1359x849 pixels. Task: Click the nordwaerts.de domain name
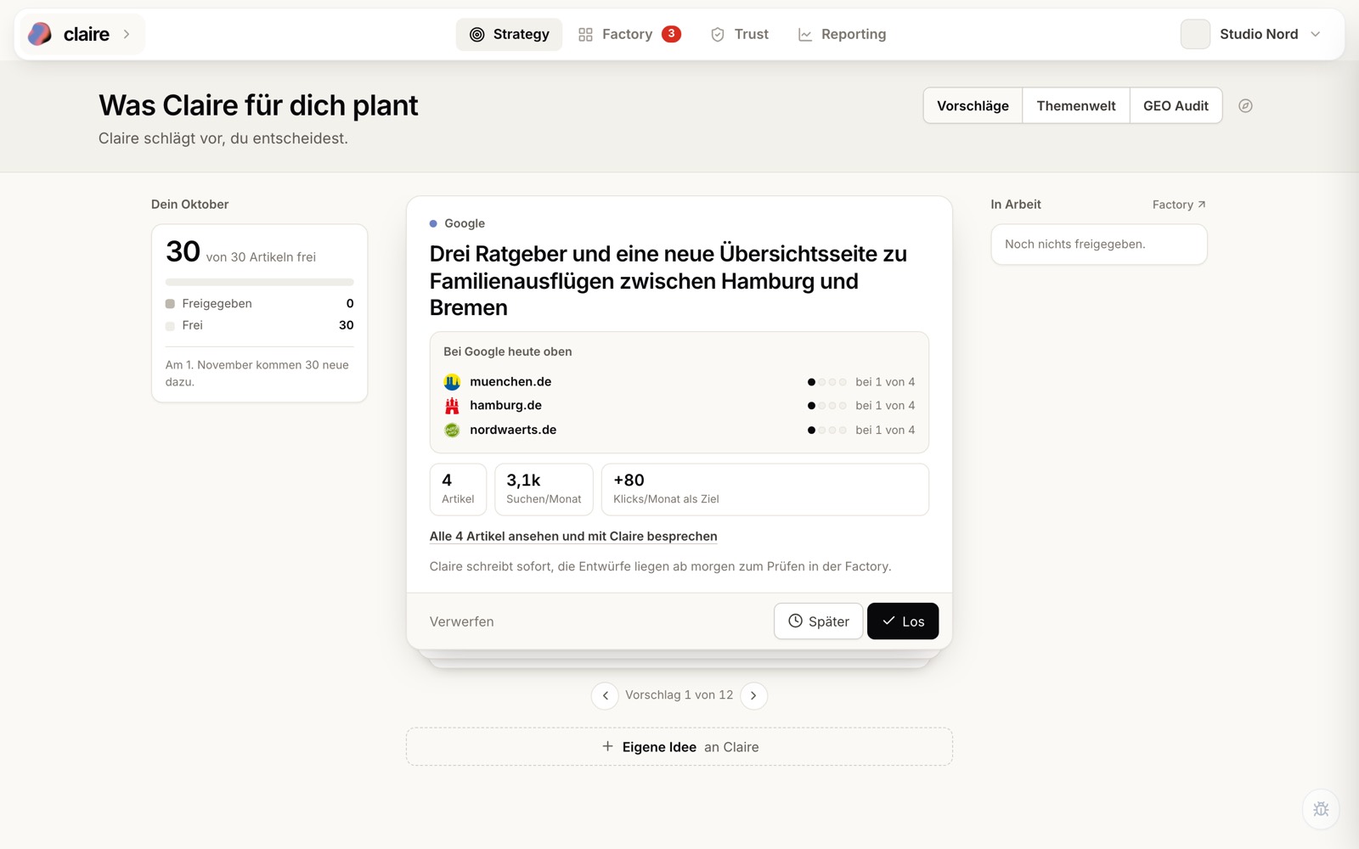coord(513,430)
